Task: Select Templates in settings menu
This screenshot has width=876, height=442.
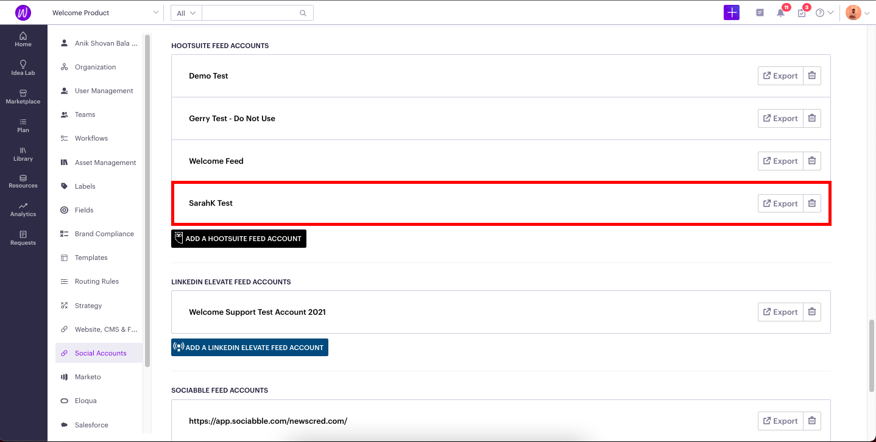Action: tap(99, 258)
